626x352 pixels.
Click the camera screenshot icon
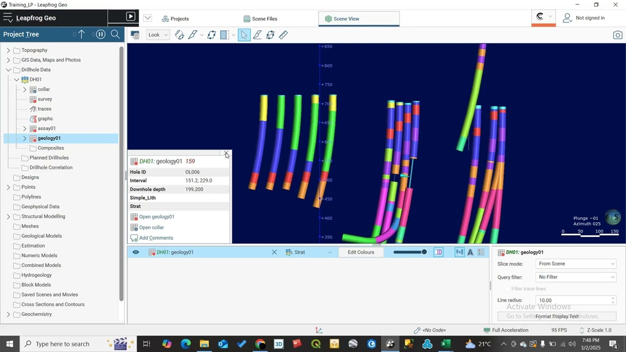point(618,35)
